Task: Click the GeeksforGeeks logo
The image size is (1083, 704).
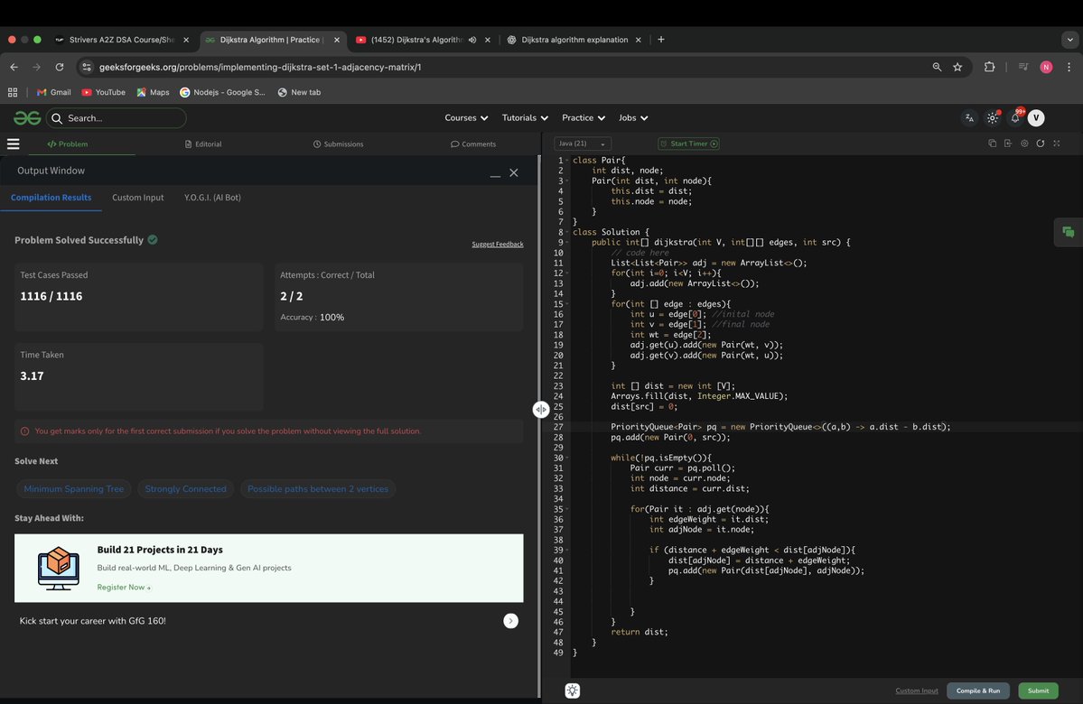Action: tap(27, 118)
